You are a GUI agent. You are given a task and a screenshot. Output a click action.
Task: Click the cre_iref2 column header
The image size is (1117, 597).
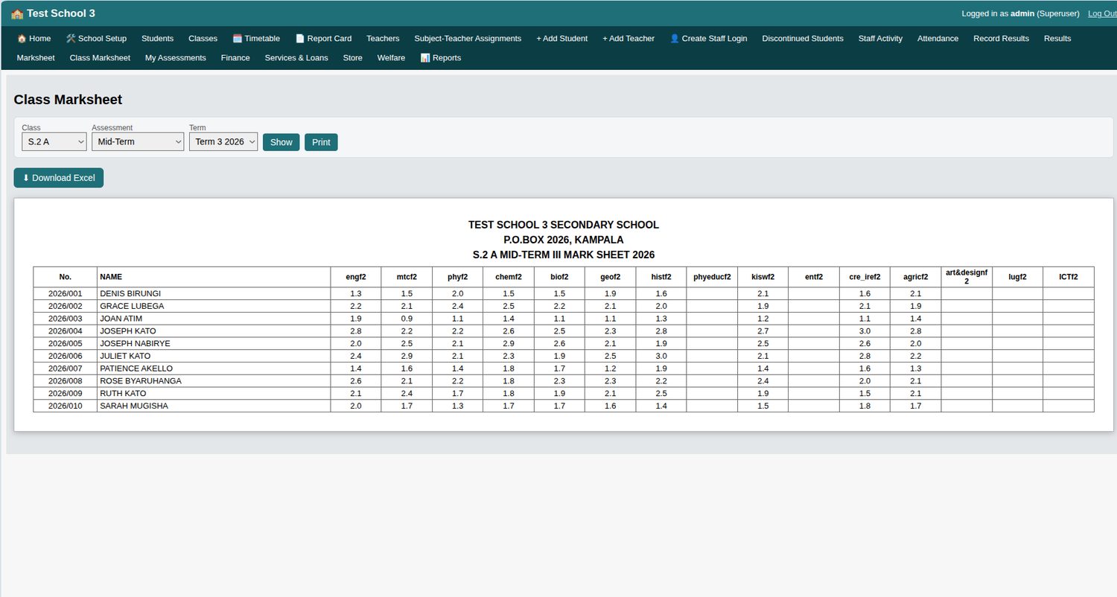(865, 277)
